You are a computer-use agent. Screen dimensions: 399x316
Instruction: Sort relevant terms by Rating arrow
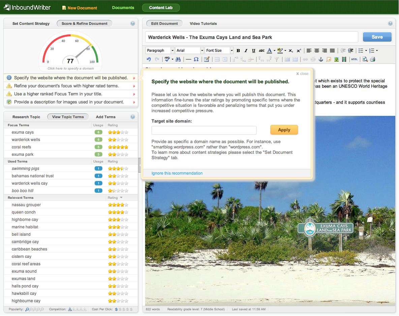(x=121, y=198)
